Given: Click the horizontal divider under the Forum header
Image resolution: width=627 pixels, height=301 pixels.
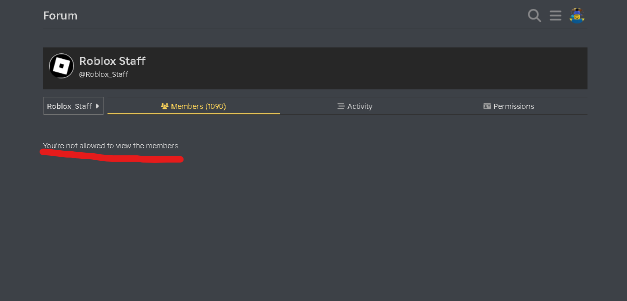Looking at the screenshot, I should coord(315,28).
